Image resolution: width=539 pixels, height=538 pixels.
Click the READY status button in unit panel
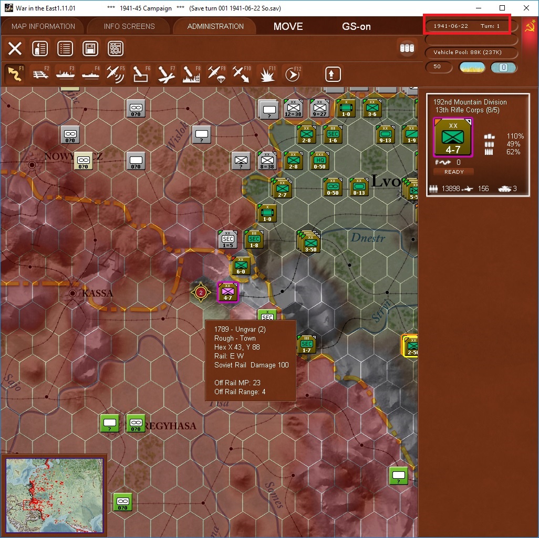(454, 172)
